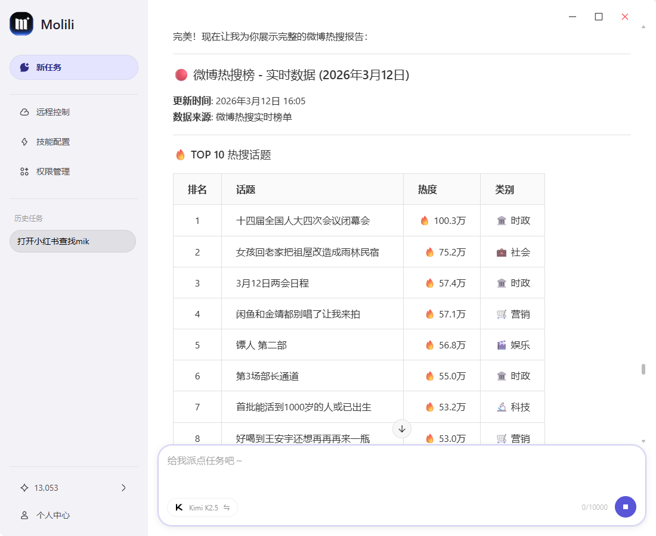This screenshot has width=656, height=536.
Task: Stop the running task with the purple button
Action: [x=626, y=507]
